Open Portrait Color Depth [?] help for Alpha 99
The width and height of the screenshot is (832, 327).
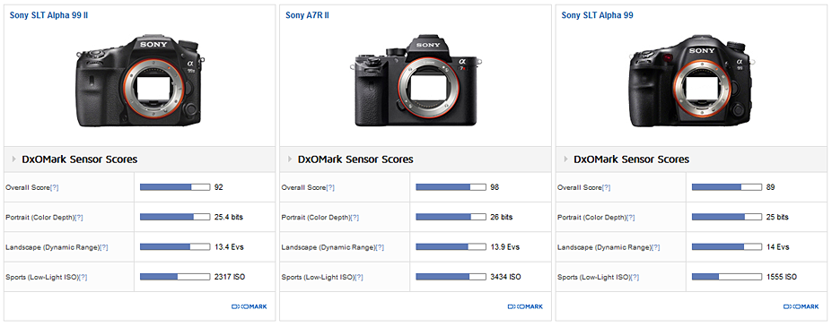(x=631, y=218)
